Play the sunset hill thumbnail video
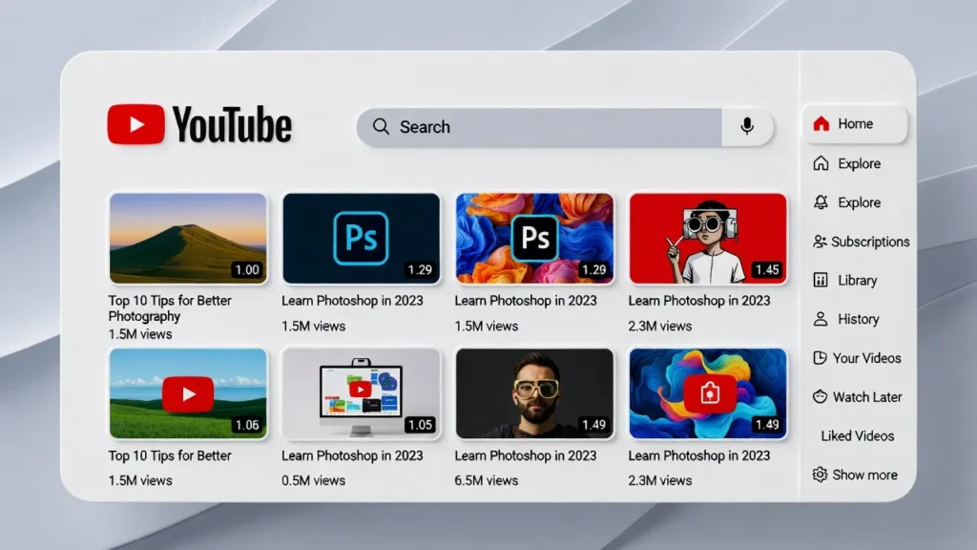Viewport: 977px width, 550px height. tap(188, 238)
